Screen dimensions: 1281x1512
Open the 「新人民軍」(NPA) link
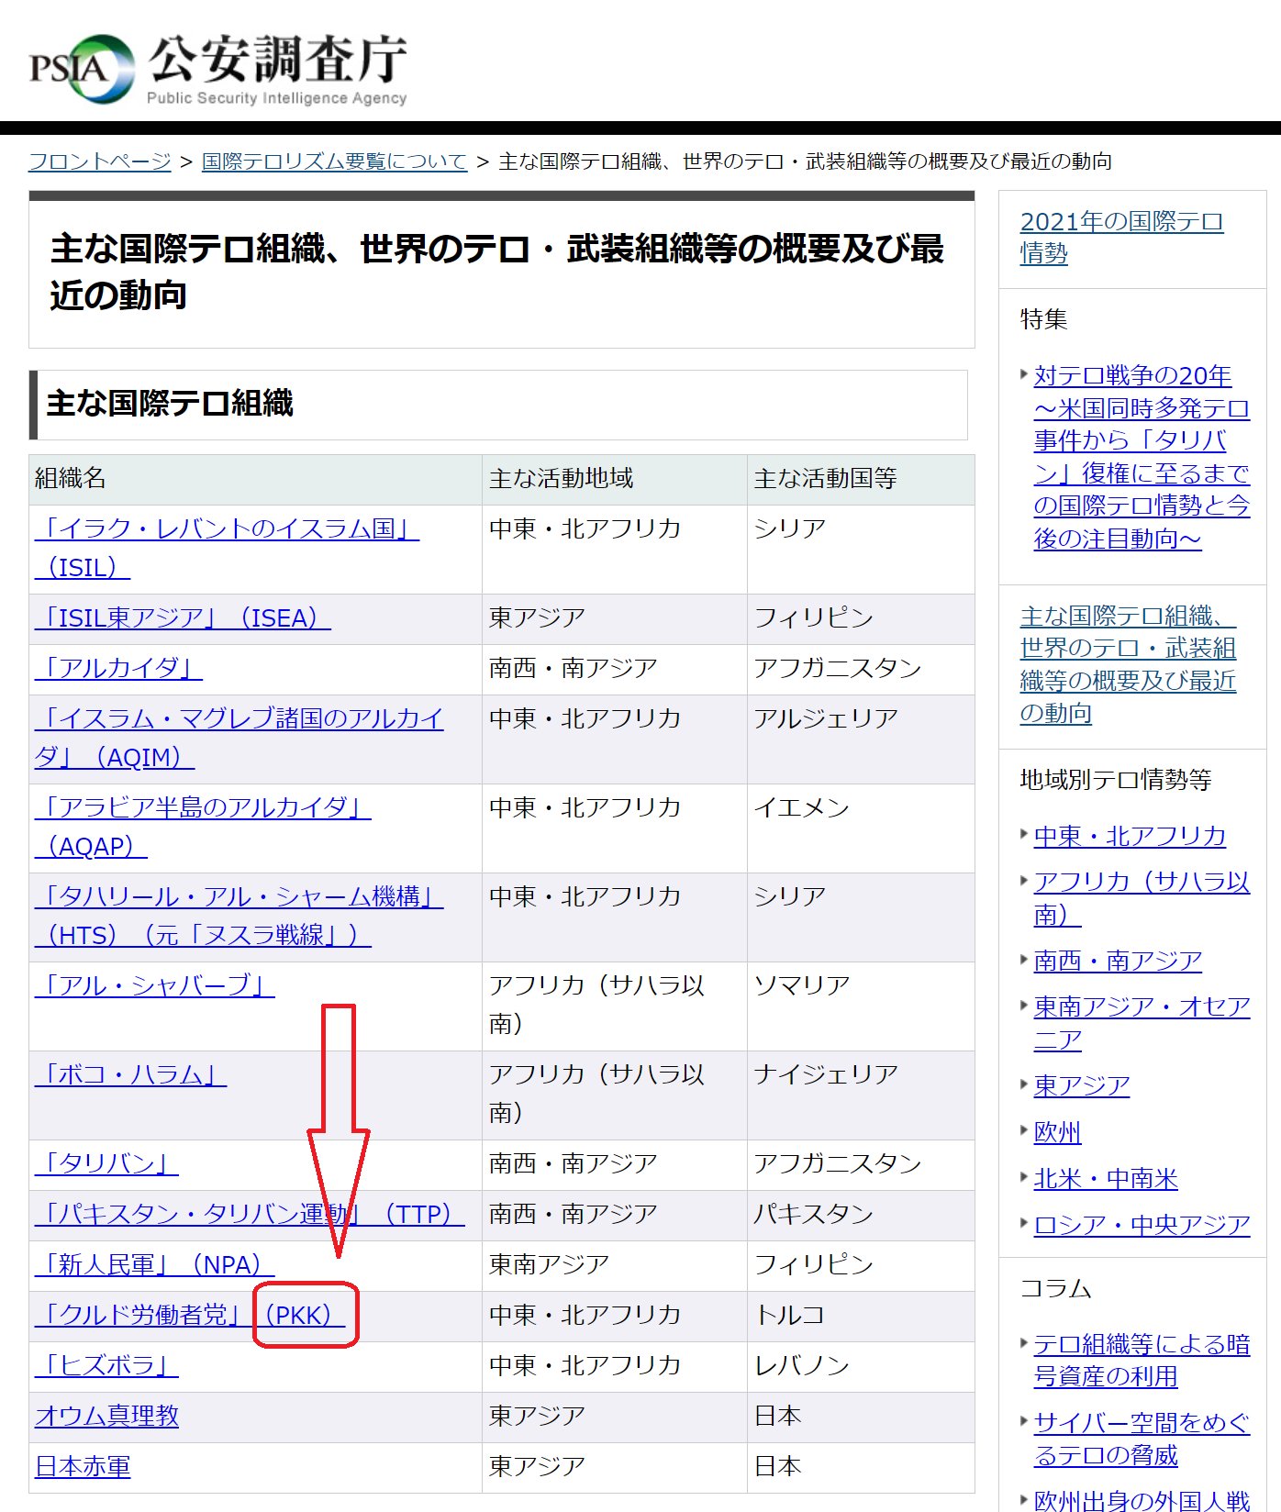click(154, 1264)
